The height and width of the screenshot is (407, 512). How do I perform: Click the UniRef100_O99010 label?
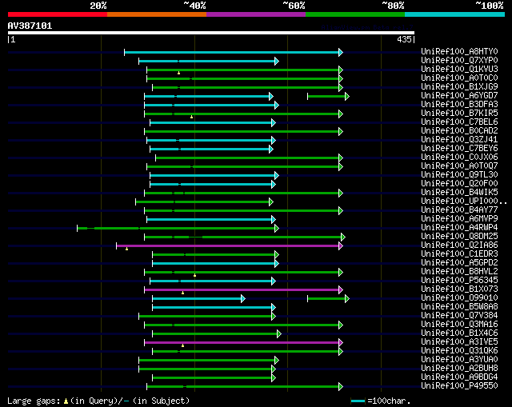point(459,298)
